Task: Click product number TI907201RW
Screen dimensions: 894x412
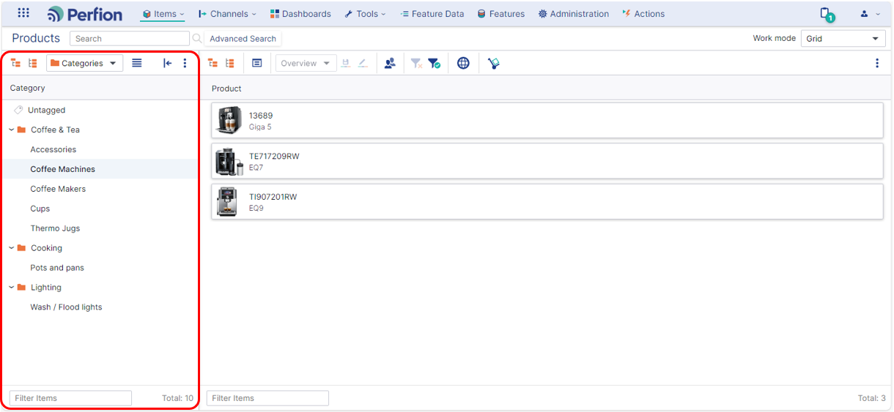Action: (273, 197)
